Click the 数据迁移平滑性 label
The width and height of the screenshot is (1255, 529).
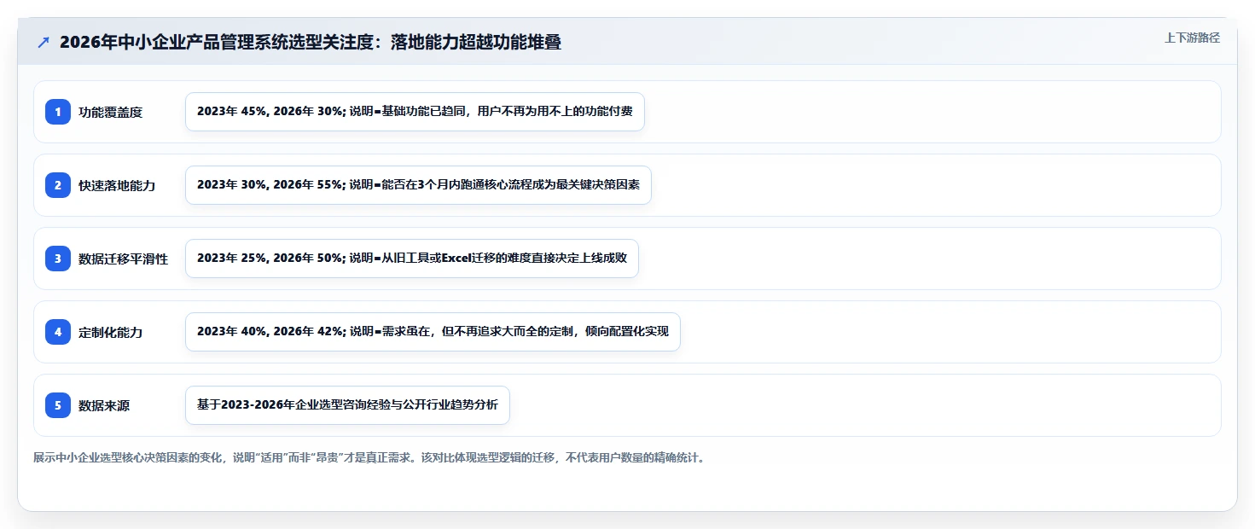pos(123,259)
